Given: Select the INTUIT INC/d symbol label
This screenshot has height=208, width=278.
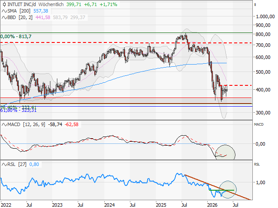Looking at the screenshot, I should click(x=22, y=4).
